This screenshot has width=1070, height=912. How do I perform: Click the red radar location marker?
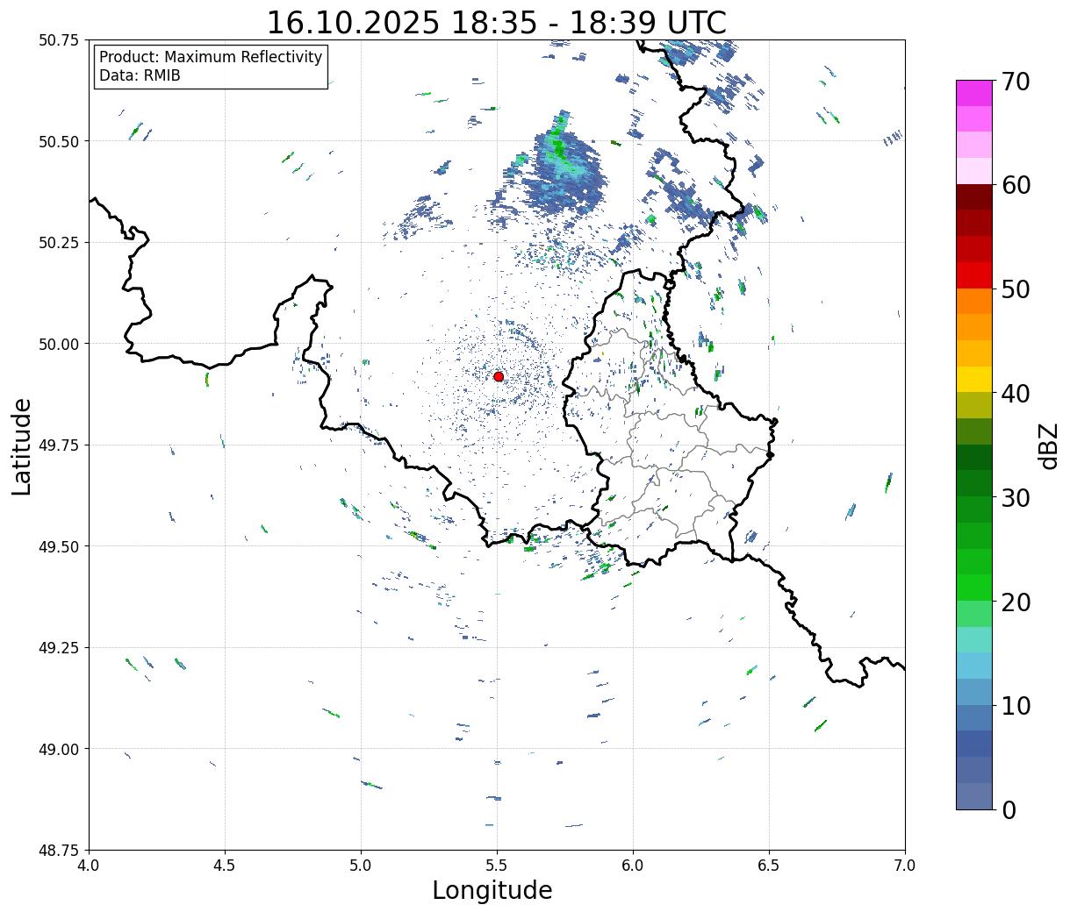click(x=499, y=376)
